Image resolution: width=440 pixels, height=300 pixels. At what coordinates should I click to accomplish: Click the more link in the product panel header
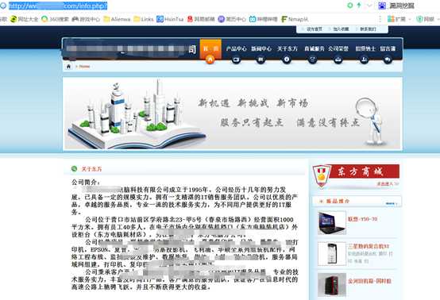392,203
